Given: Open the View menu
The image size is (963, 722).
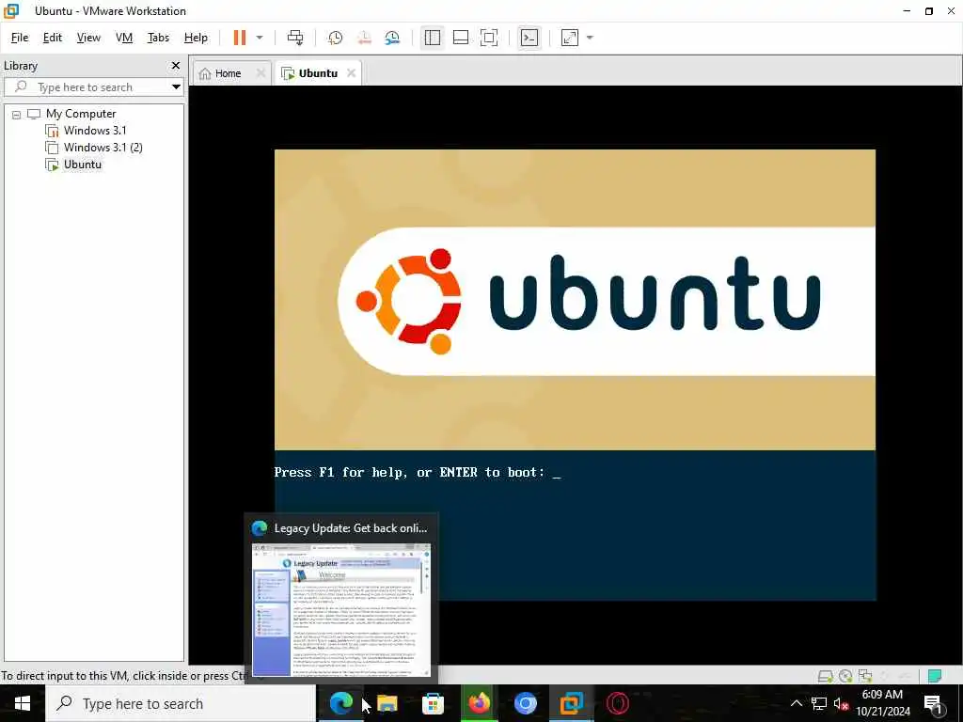Looking at the screenshot, I should click(x=88, y=38).
